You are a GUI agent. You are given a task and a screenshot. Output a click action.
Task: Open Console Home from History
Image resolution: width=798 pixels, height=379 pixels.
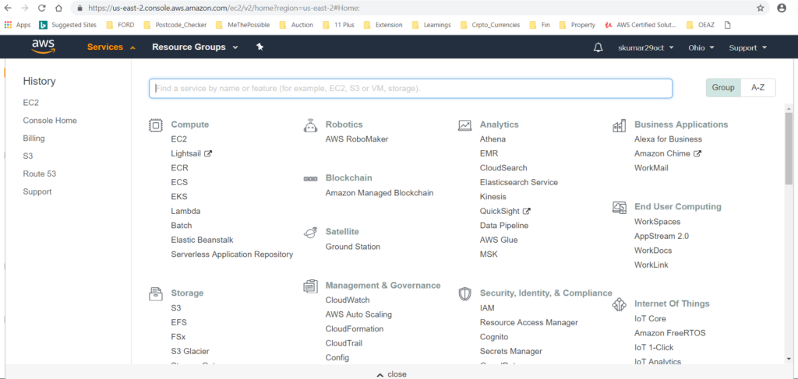click(50, 121)
